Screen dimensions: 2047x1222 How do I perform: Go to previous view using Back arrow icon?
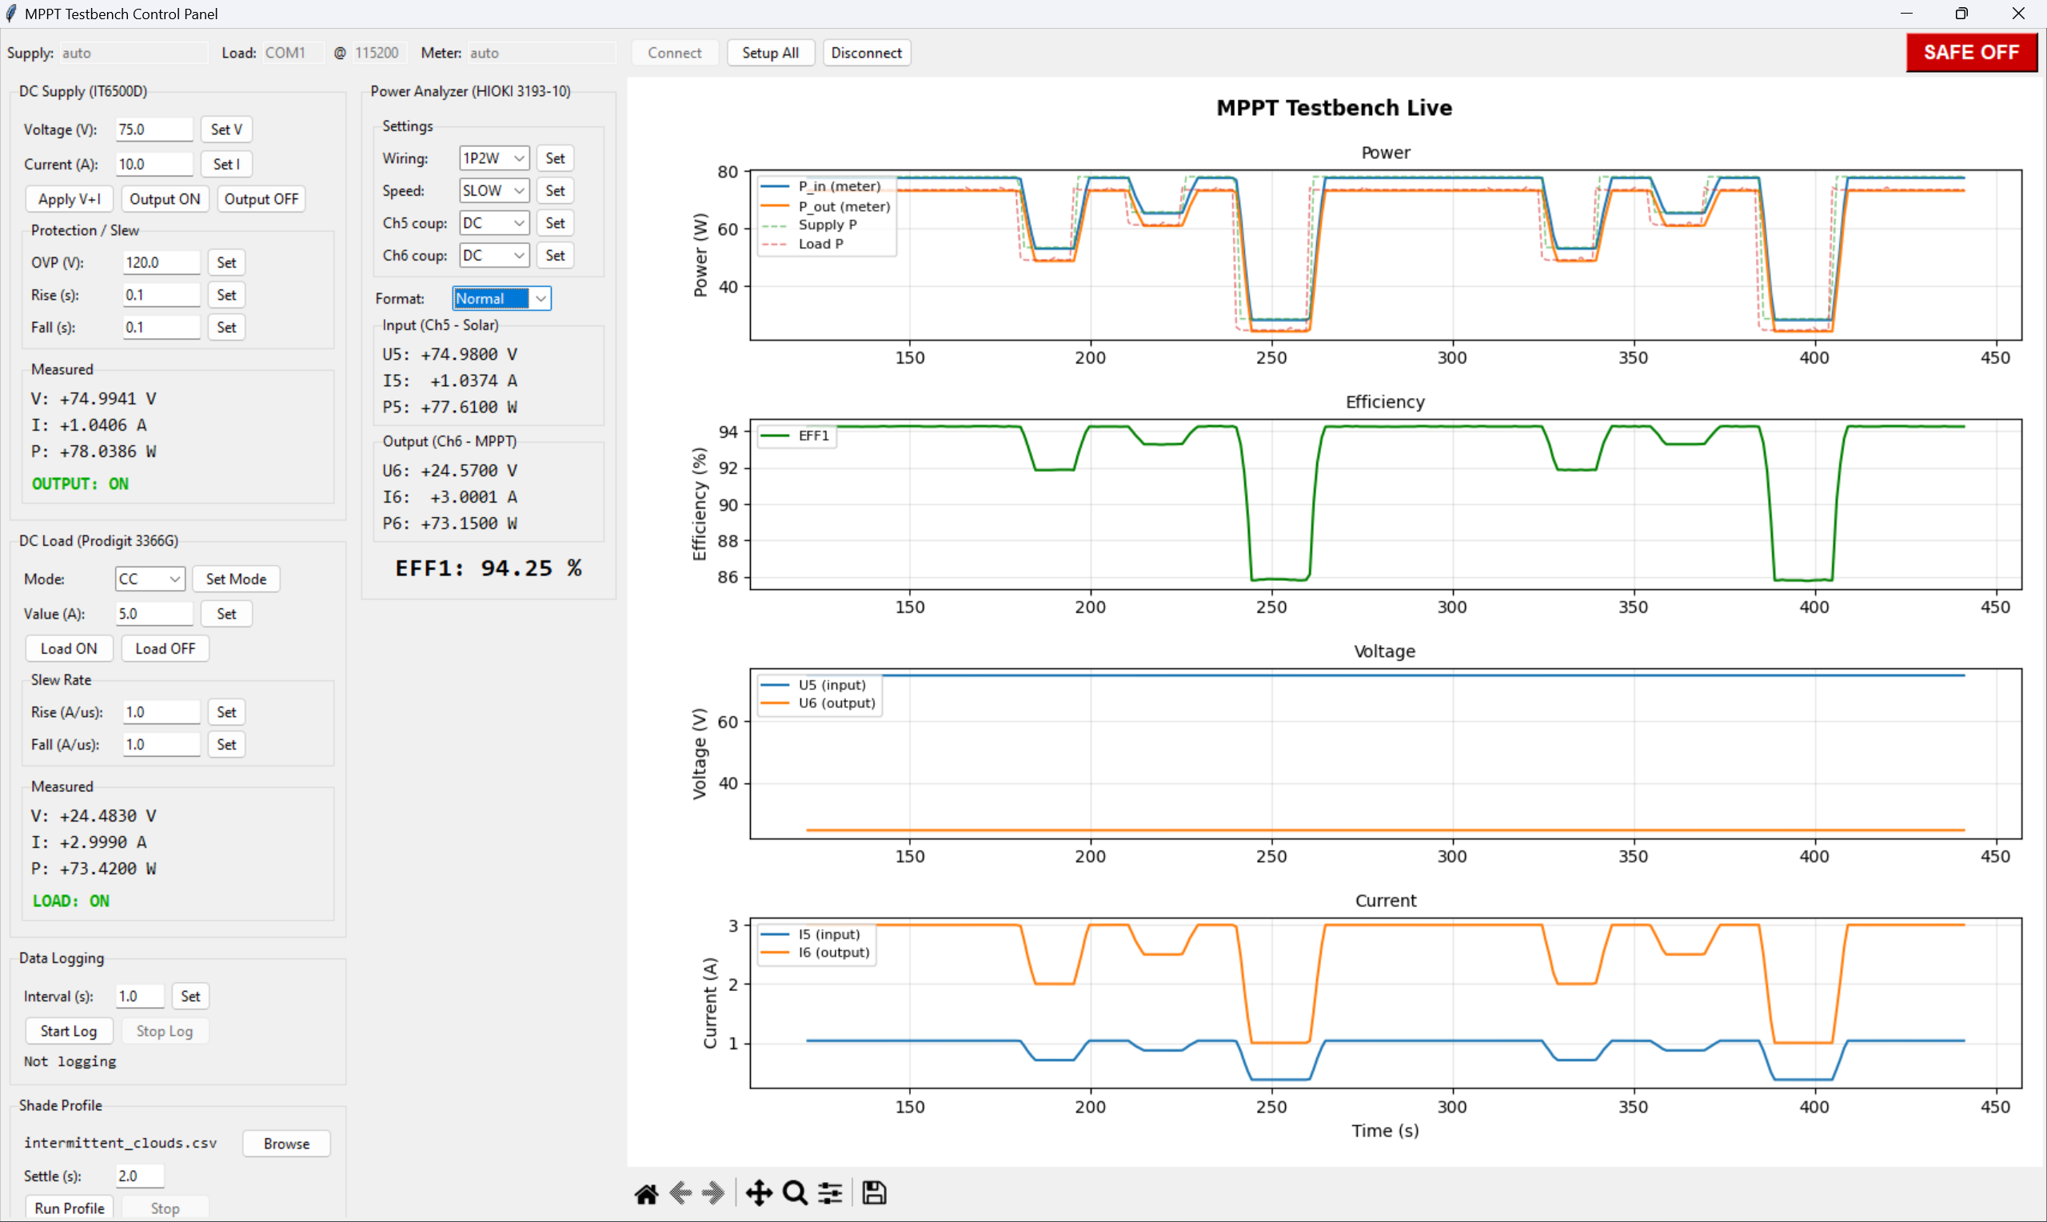coord(680,1192)
